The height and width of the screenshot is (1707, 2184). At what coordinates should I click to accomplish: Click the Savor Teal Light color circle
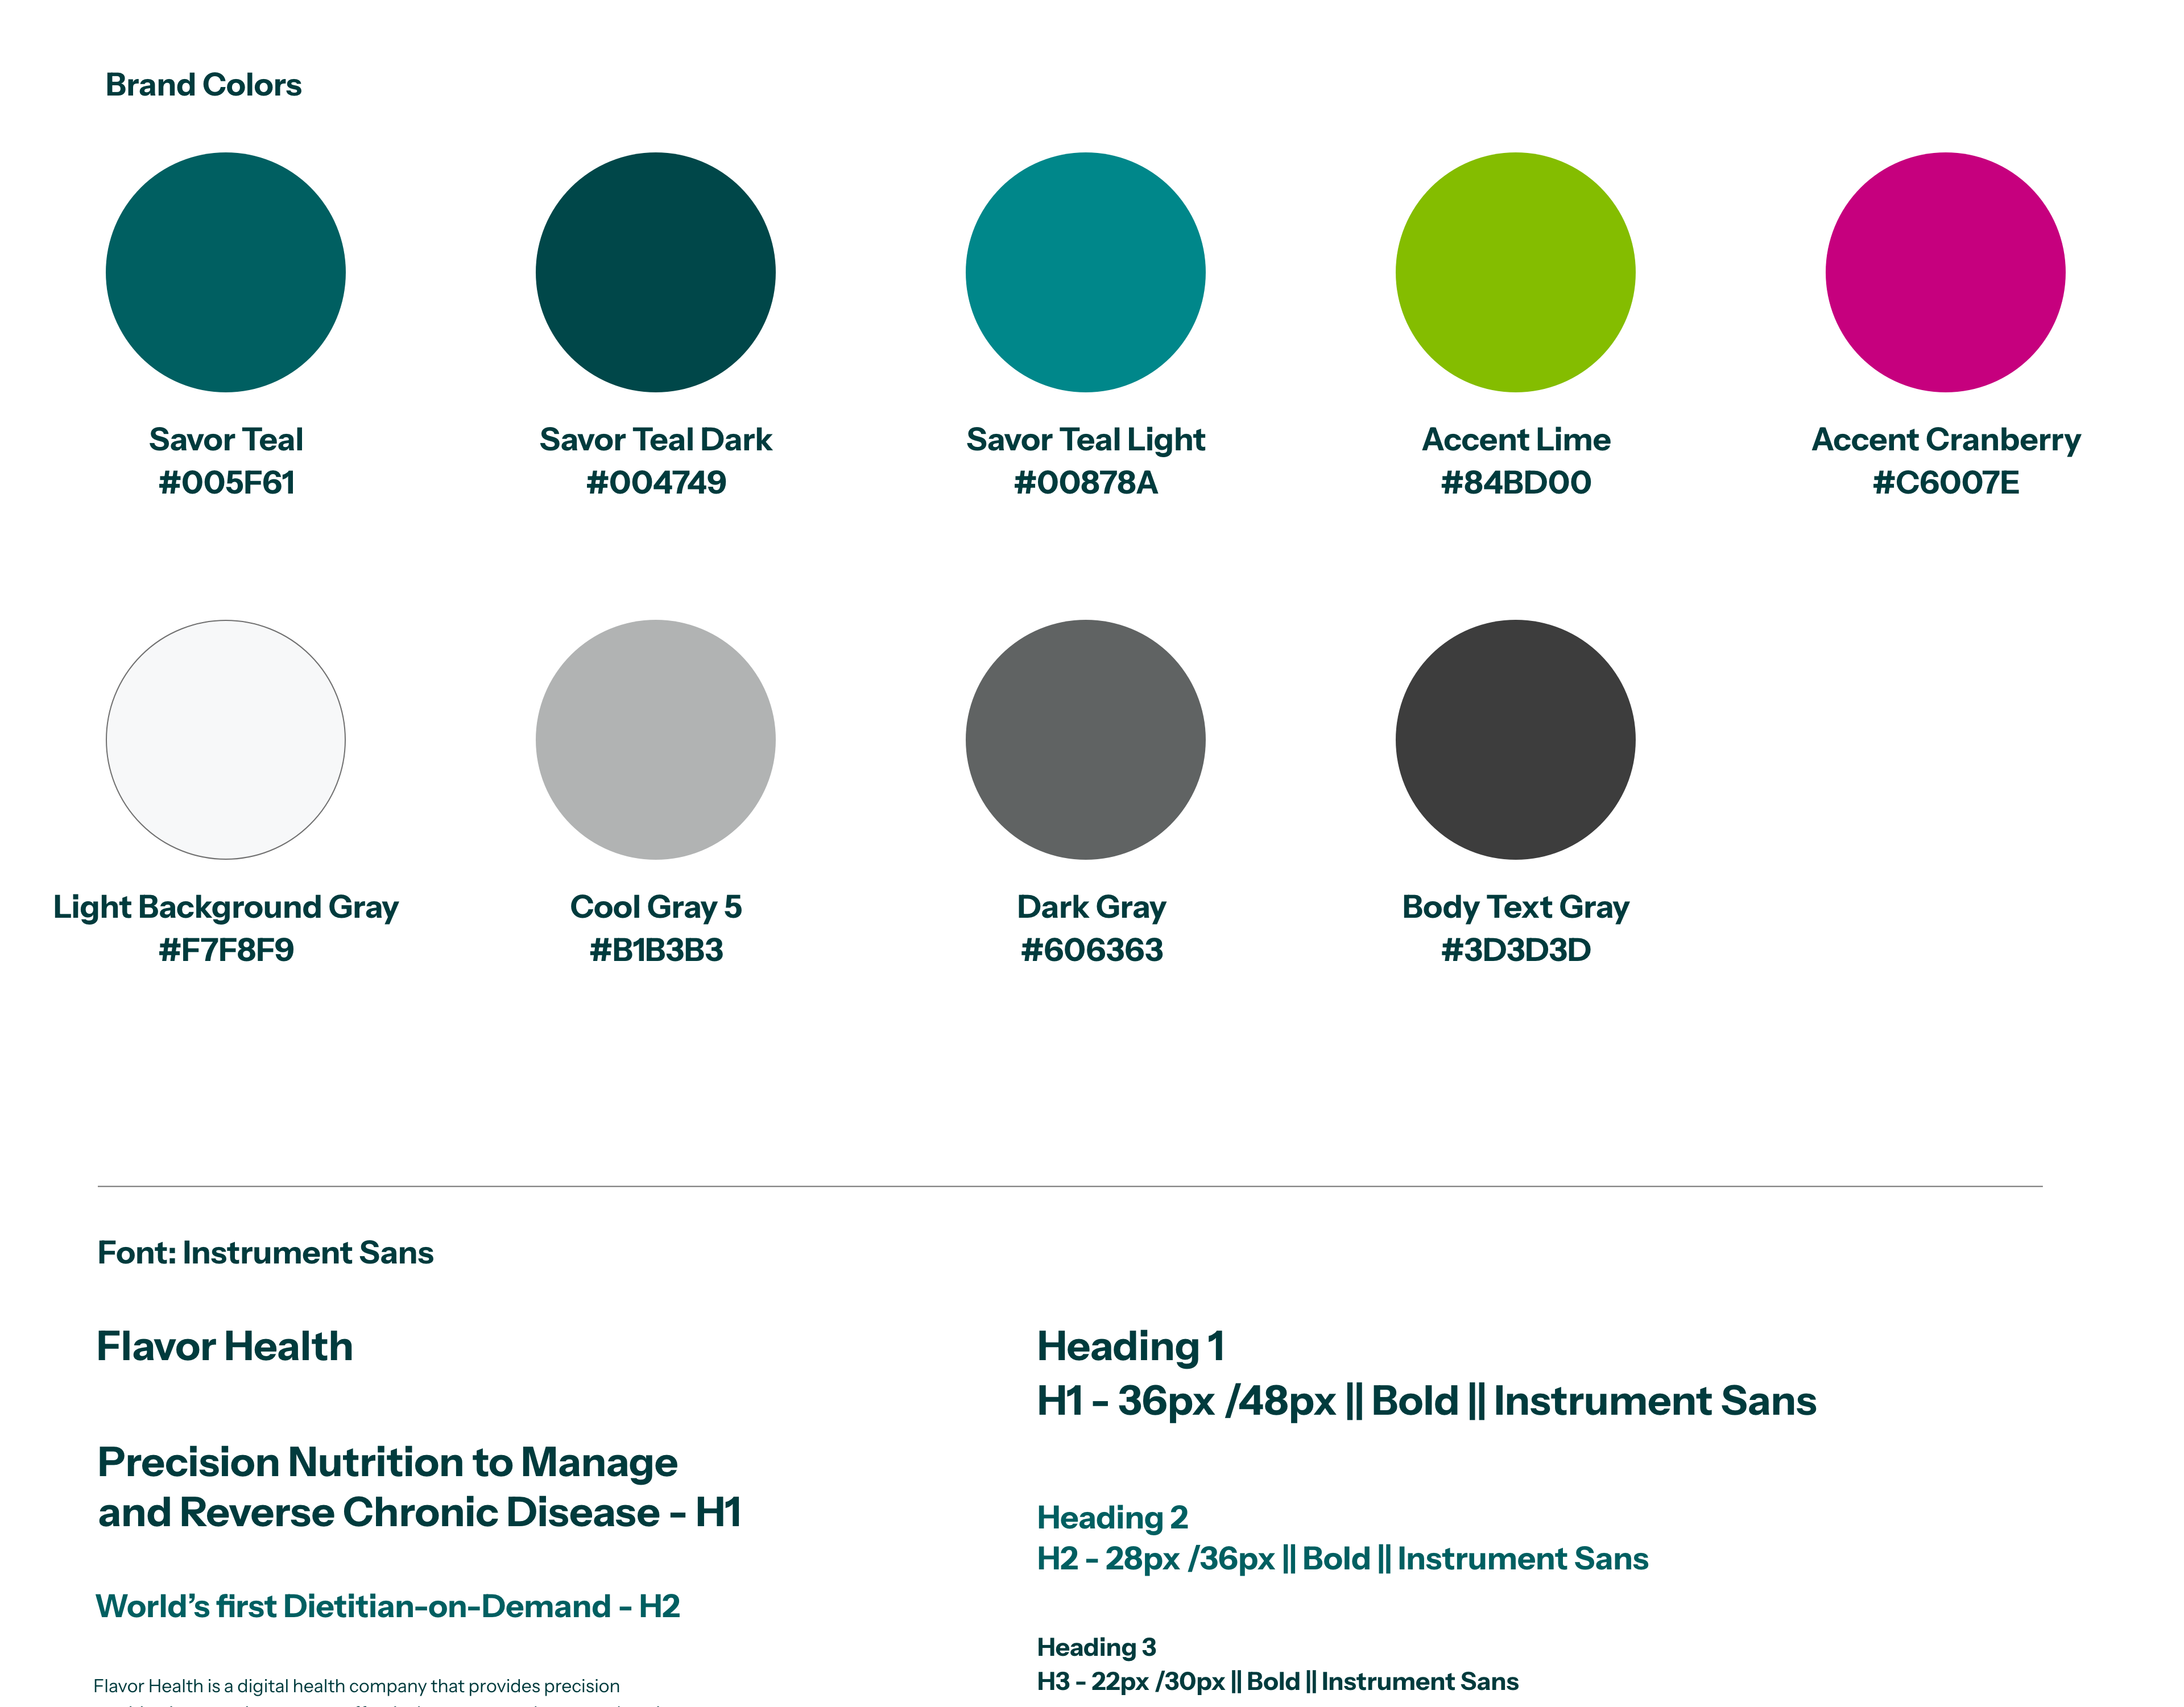(x=1086, y=272)
